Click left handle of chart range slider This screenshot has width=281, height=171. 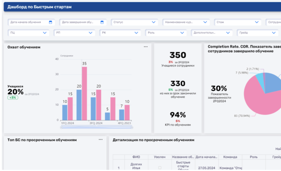61,127
